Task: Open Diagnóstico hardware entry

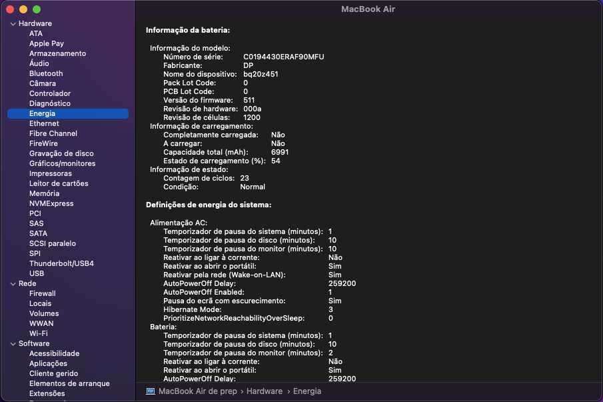Action: 50,103
